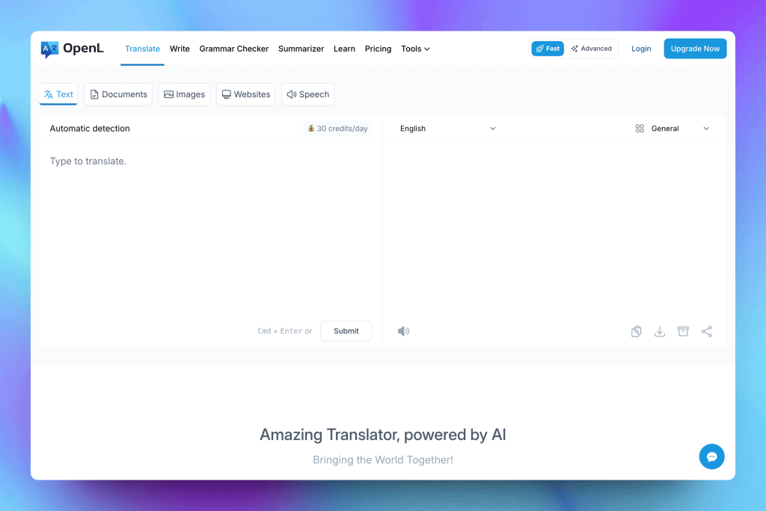Download the translation result
The height and width of the screenshot is (511, 766).
point(660,331)
